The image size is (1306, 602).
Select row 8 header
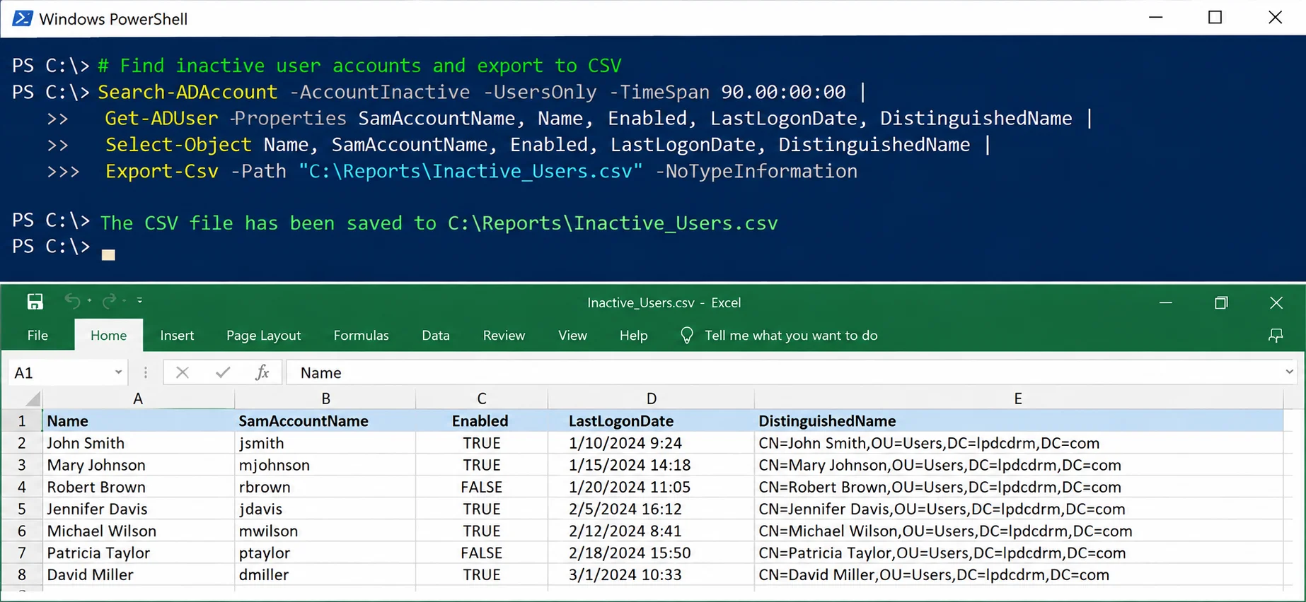21,574
